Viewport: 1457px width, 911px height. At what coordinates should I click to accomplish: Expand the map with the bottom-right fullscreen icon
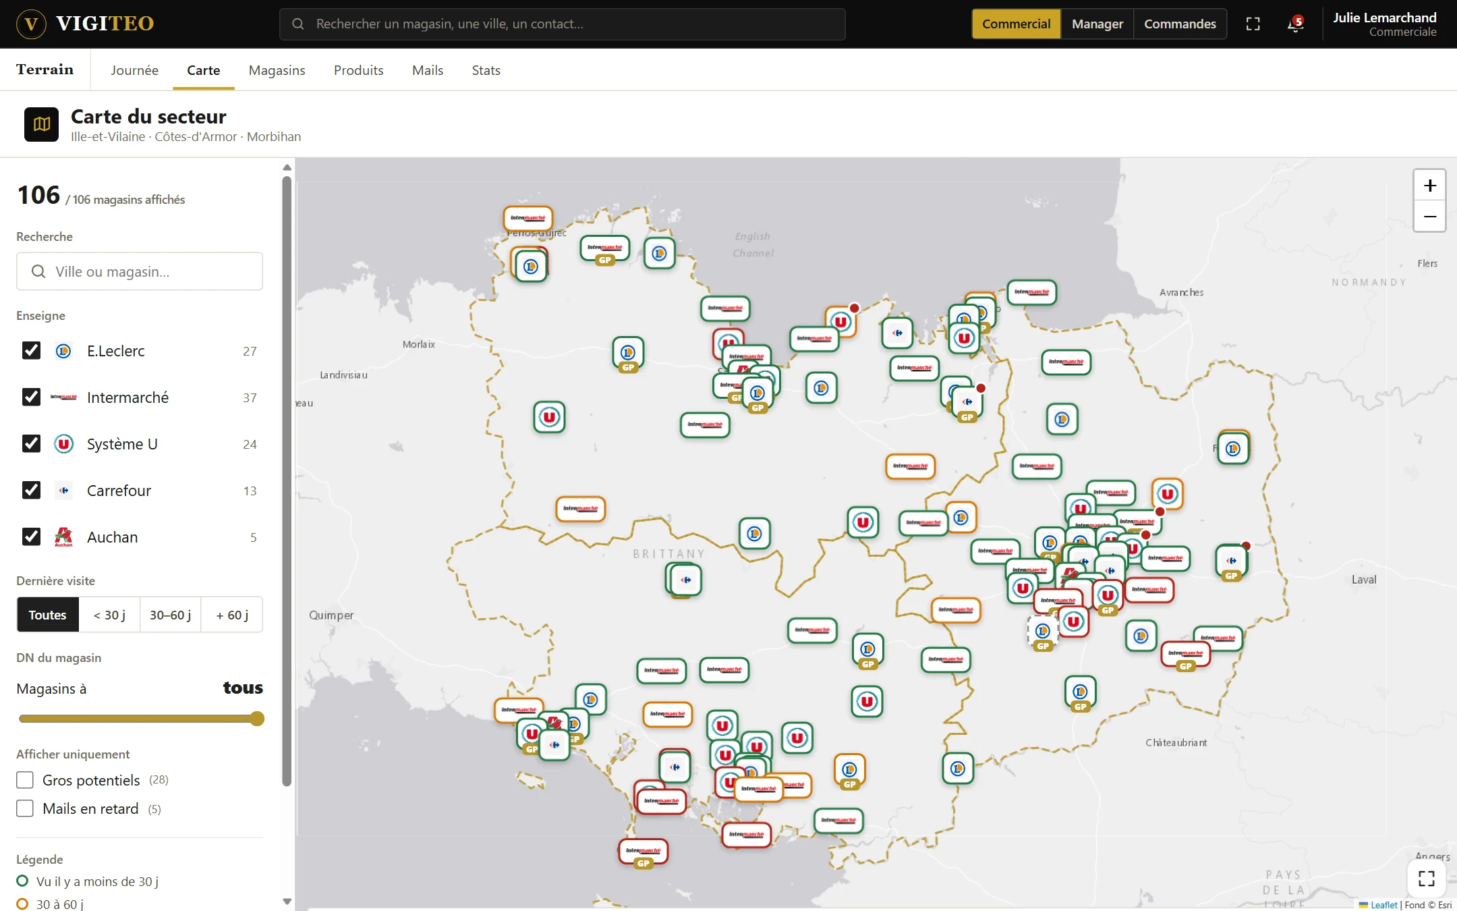point(1426,878)
